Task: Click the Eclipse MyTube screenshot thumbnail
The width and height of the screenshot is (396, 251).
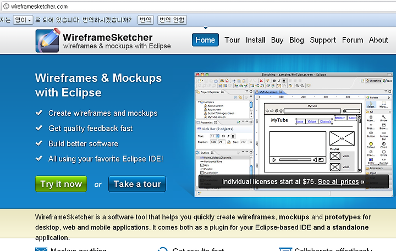Action: (294, 135)
